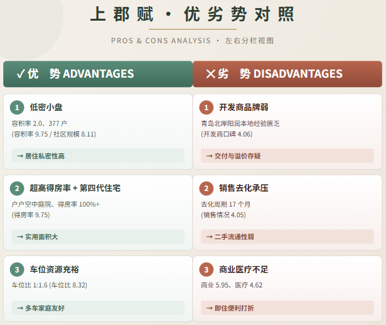Click the 多车家庭友好 conclusion bar
386x325 pixels.
pos(98,308)
